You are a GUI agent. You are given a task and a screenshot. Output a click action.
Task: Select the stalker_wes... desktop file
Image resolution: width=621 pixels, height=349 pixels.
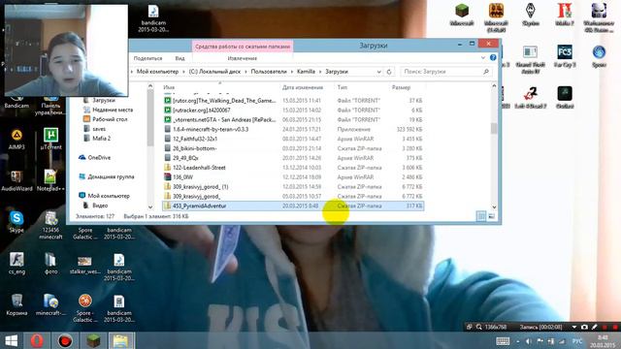coord(84,265)
